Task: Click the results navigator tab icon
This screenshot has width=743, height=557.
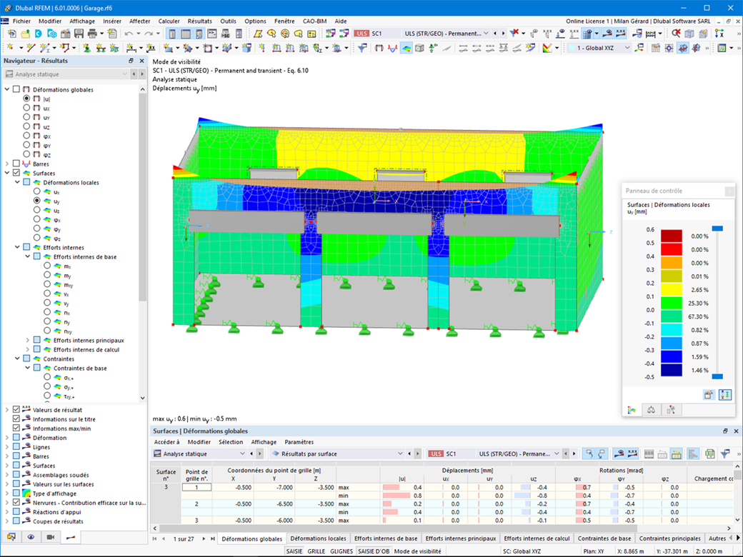Action: pyautogui.click(x=71, y=537)
